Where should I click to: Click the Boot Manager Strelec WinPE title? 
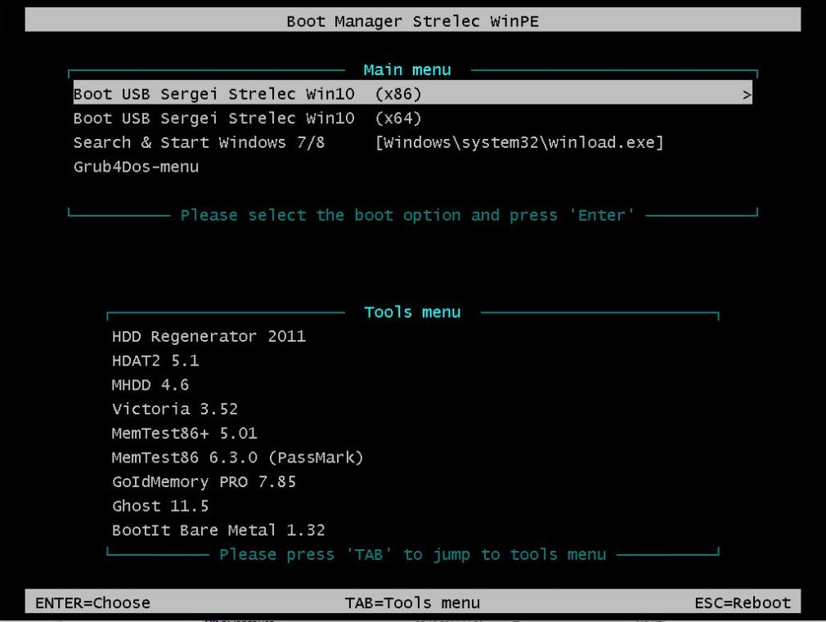(412, 21)
